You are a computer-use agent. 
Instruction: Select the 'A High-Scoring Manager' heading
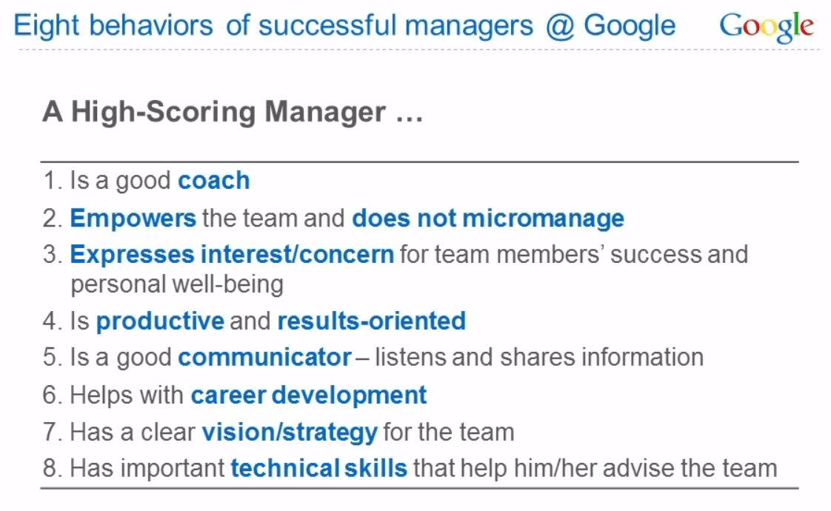[232, 112]
